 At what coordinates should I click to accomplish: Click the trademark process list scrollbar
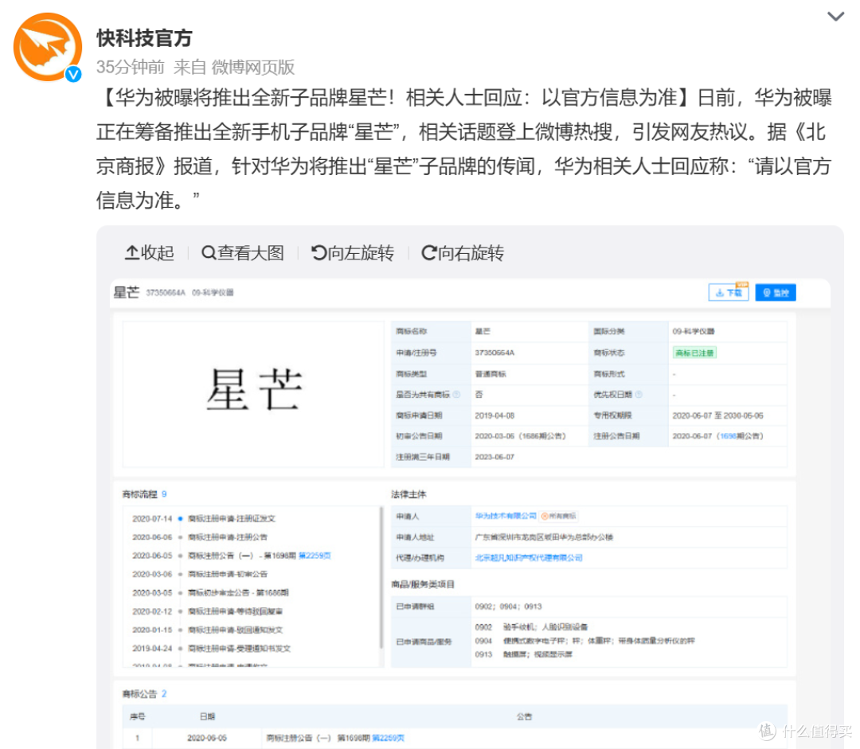(x=381, y=578)
